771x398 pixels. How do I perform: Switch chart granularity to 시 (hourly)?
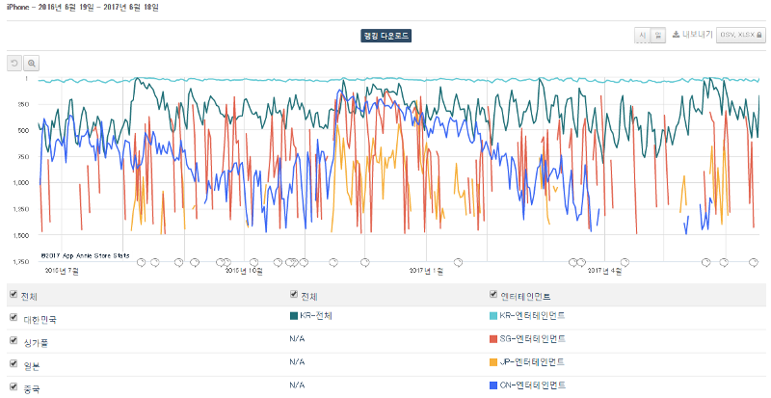642,35
